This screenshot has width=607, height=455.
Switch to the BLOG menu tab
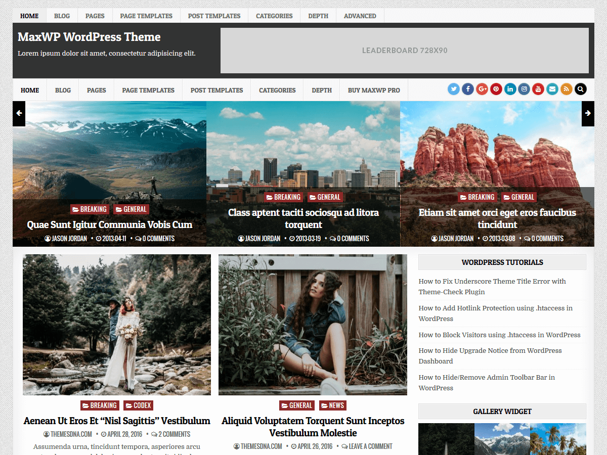click(63, 90)
